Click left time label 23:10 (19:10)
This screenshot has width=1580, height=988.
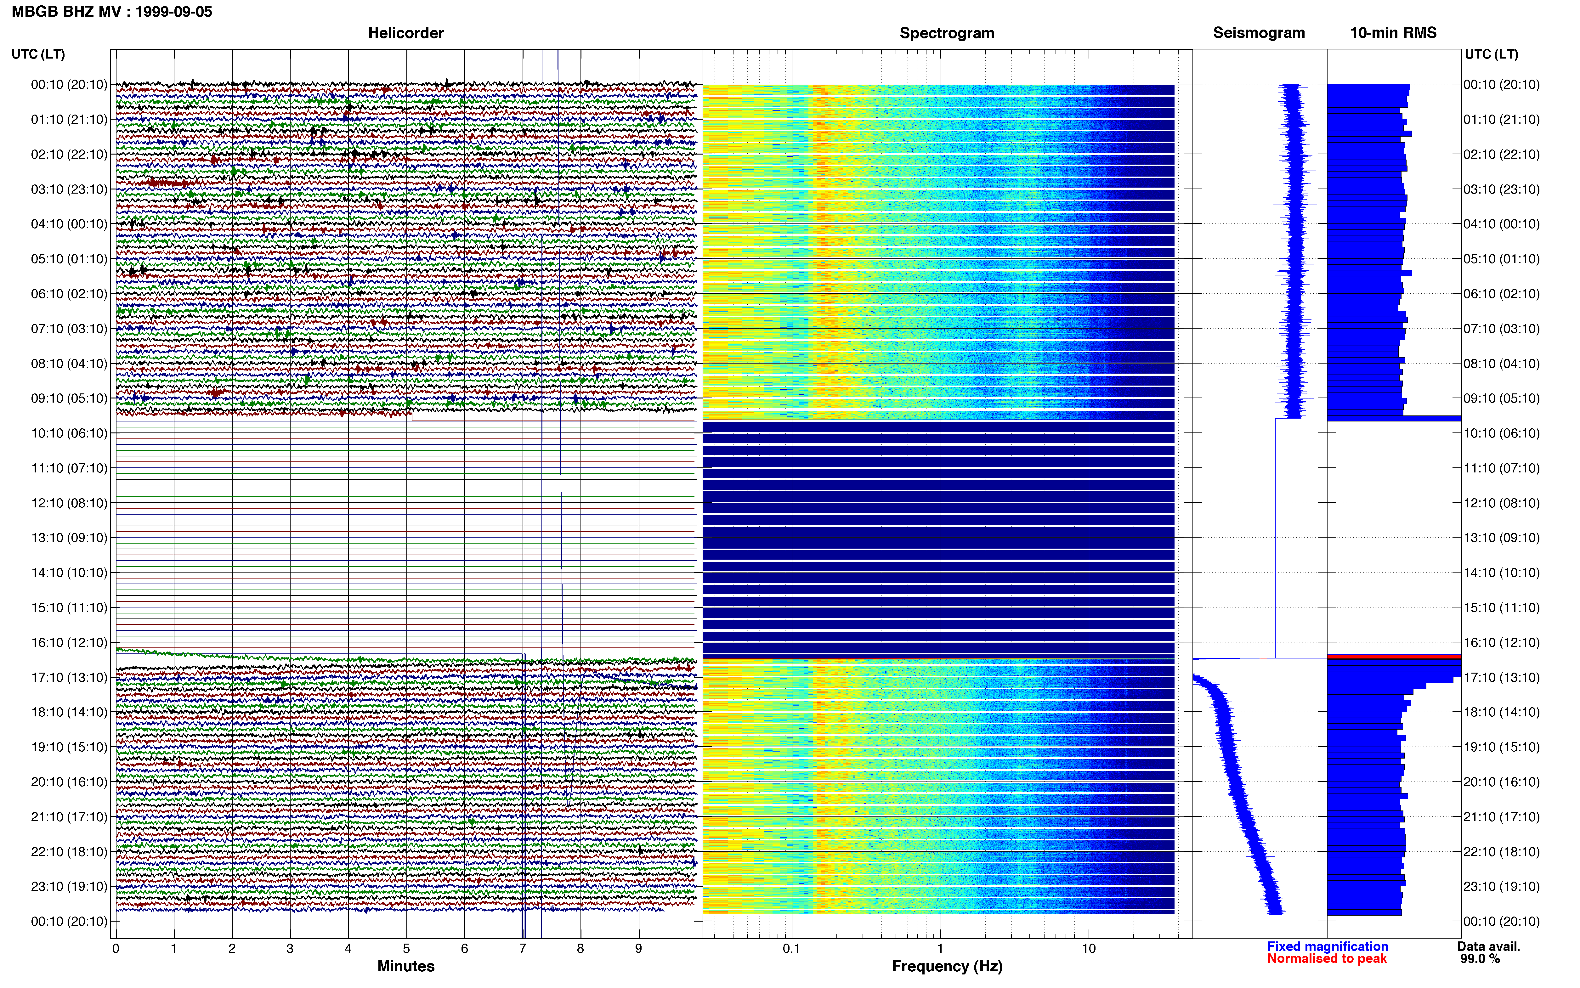coord(69,887)
